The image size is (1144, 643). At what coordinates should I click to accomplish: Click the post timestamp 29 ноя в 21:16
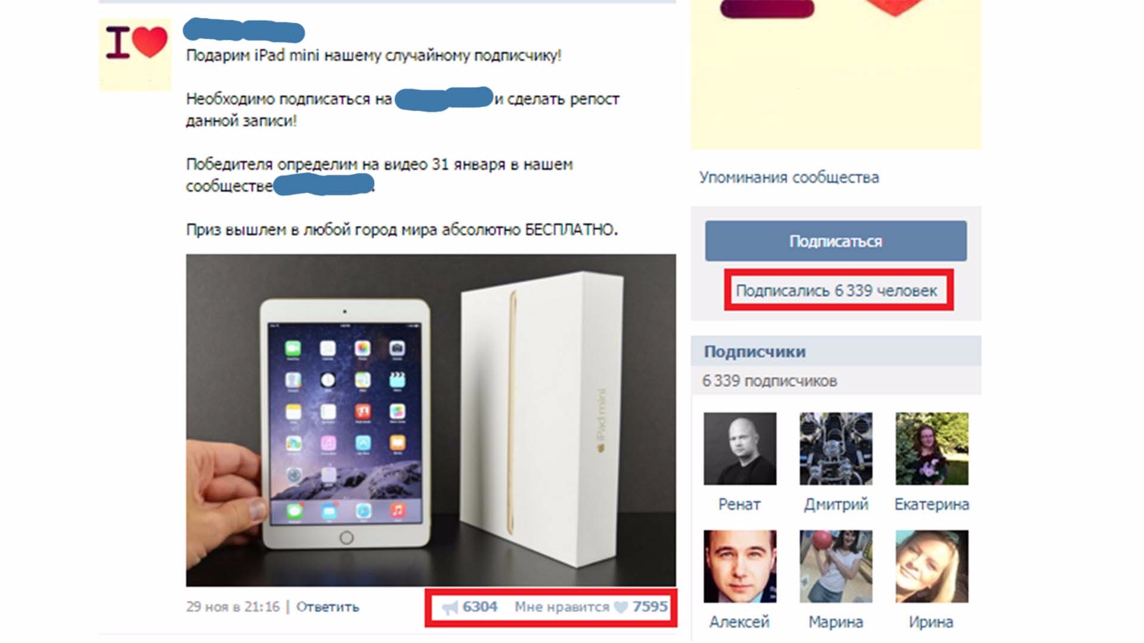click(x=233, y=607)
